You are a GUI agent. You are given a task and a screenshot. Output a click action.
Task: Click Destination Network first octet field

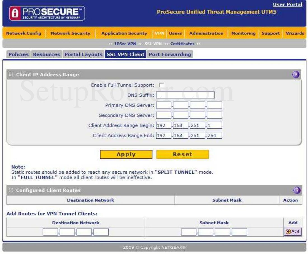pos(50,232)
